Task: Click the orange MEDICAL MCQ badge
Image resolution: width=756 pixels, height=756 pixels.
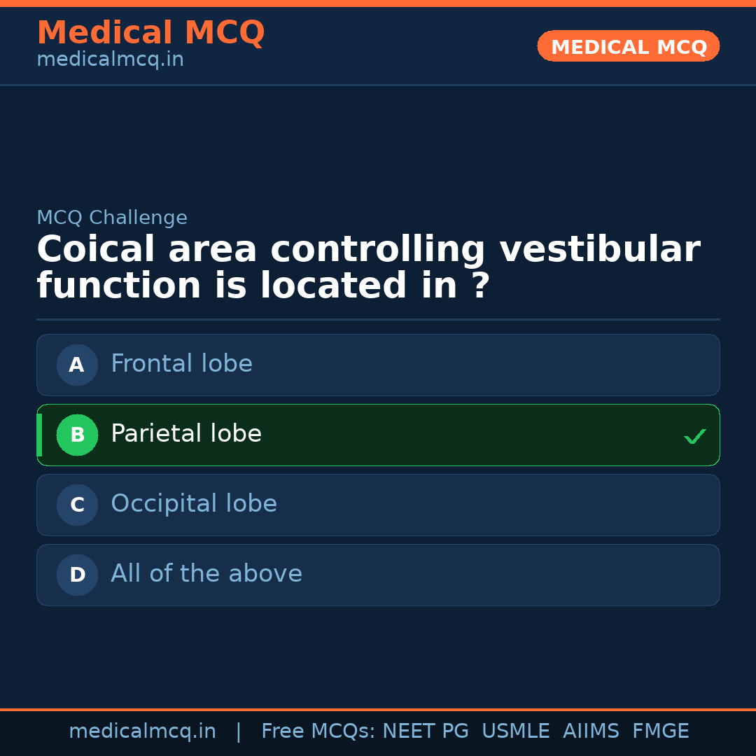Action: (628, 46)
